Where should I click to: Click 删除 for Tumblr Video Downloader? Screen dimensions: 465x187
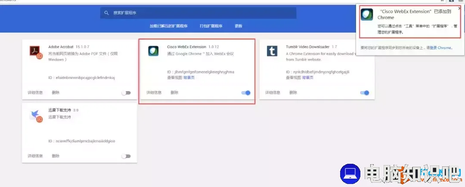pyautogui.click(x=293, y=92)
